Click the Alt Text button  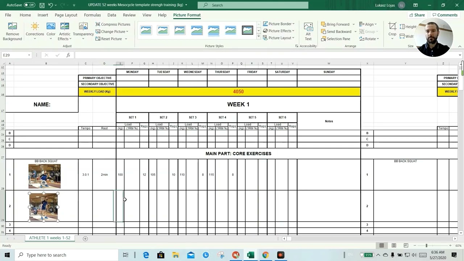308,32
